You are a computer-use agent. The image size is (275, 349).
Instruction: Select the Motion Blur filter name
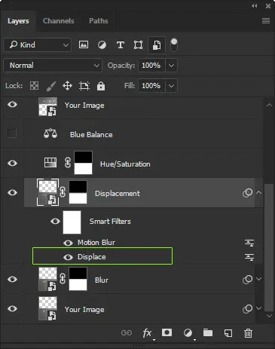point(96,243)
